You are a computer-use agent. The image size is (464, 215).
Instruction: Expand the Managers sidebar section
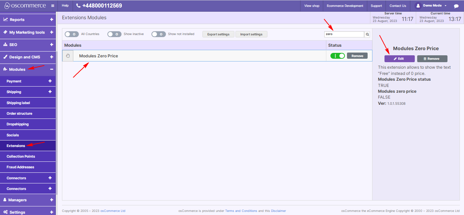[52, 200]
